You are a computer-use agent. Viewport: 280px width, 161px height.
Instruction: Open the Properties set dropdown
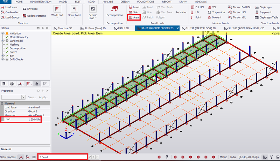[23, 97]
